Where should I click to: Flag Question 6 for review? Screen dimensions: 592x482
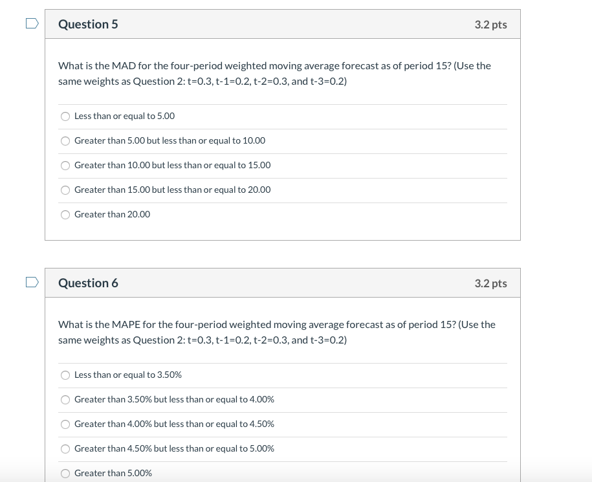[x=31, y=281]
